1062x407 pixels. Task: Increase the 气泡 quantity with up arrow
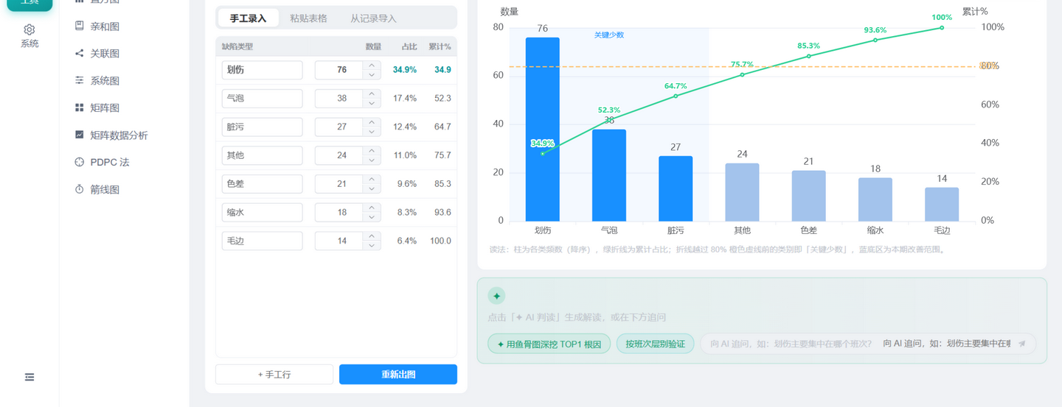point(372,94)
